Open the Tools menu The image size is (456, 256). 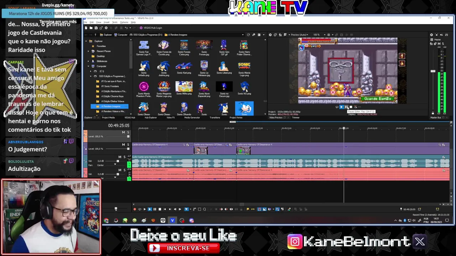pyautogui.click(x=115, y=22)
